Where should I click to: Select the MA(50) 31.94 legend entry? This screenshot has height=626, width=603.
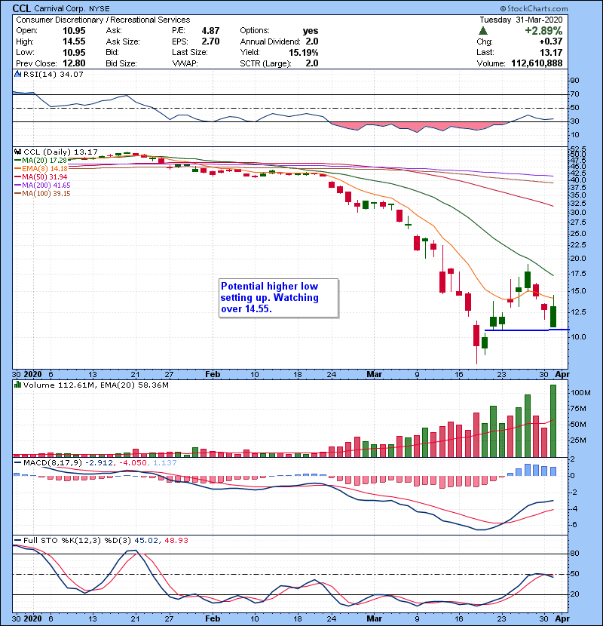tap(41, 176)
